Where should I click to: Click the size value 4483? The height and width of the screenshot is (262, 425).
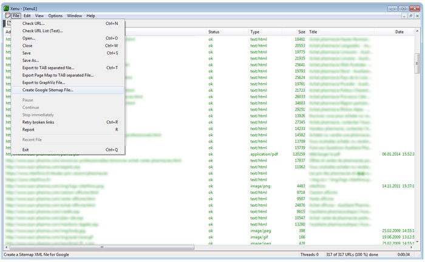point(301,186)
